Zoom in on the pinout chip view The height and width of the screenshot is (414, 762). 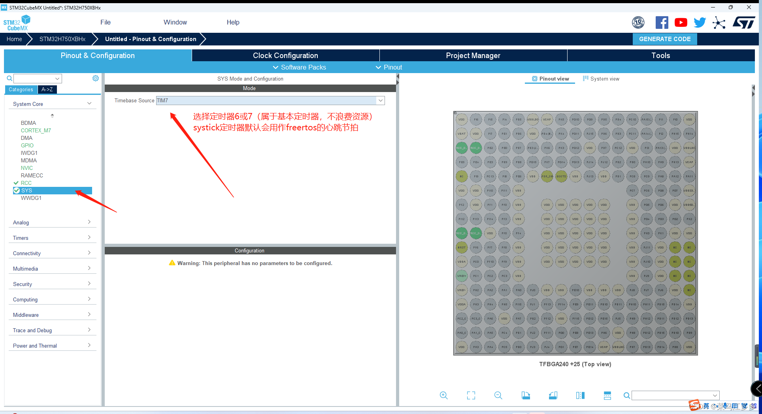tap(443, 395)
